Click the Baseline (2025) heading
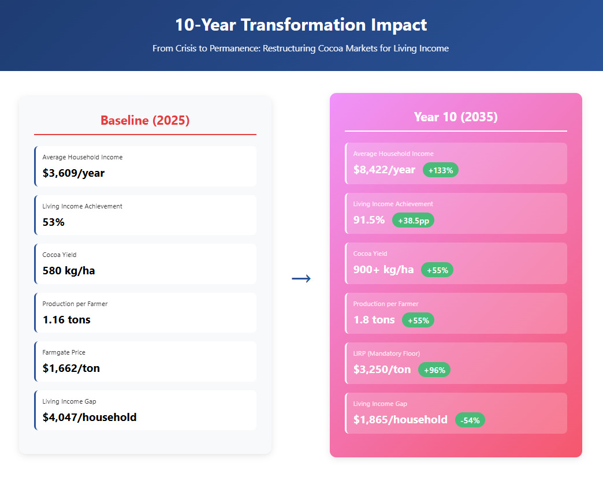603x477 pixels. [x=145, y=120]
